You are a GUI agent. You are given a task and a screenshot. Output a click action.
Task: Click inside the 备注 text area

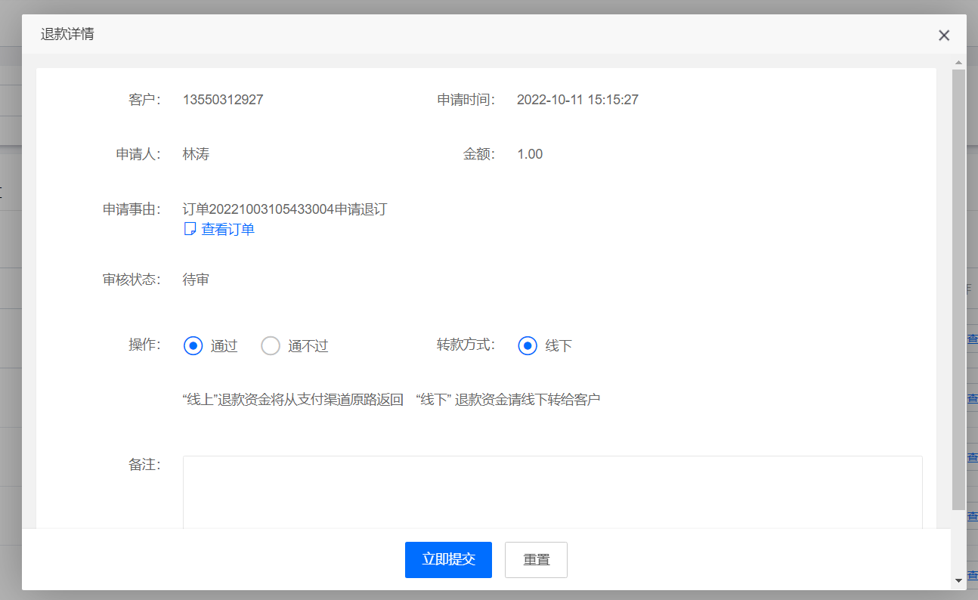tap(552, 491)
